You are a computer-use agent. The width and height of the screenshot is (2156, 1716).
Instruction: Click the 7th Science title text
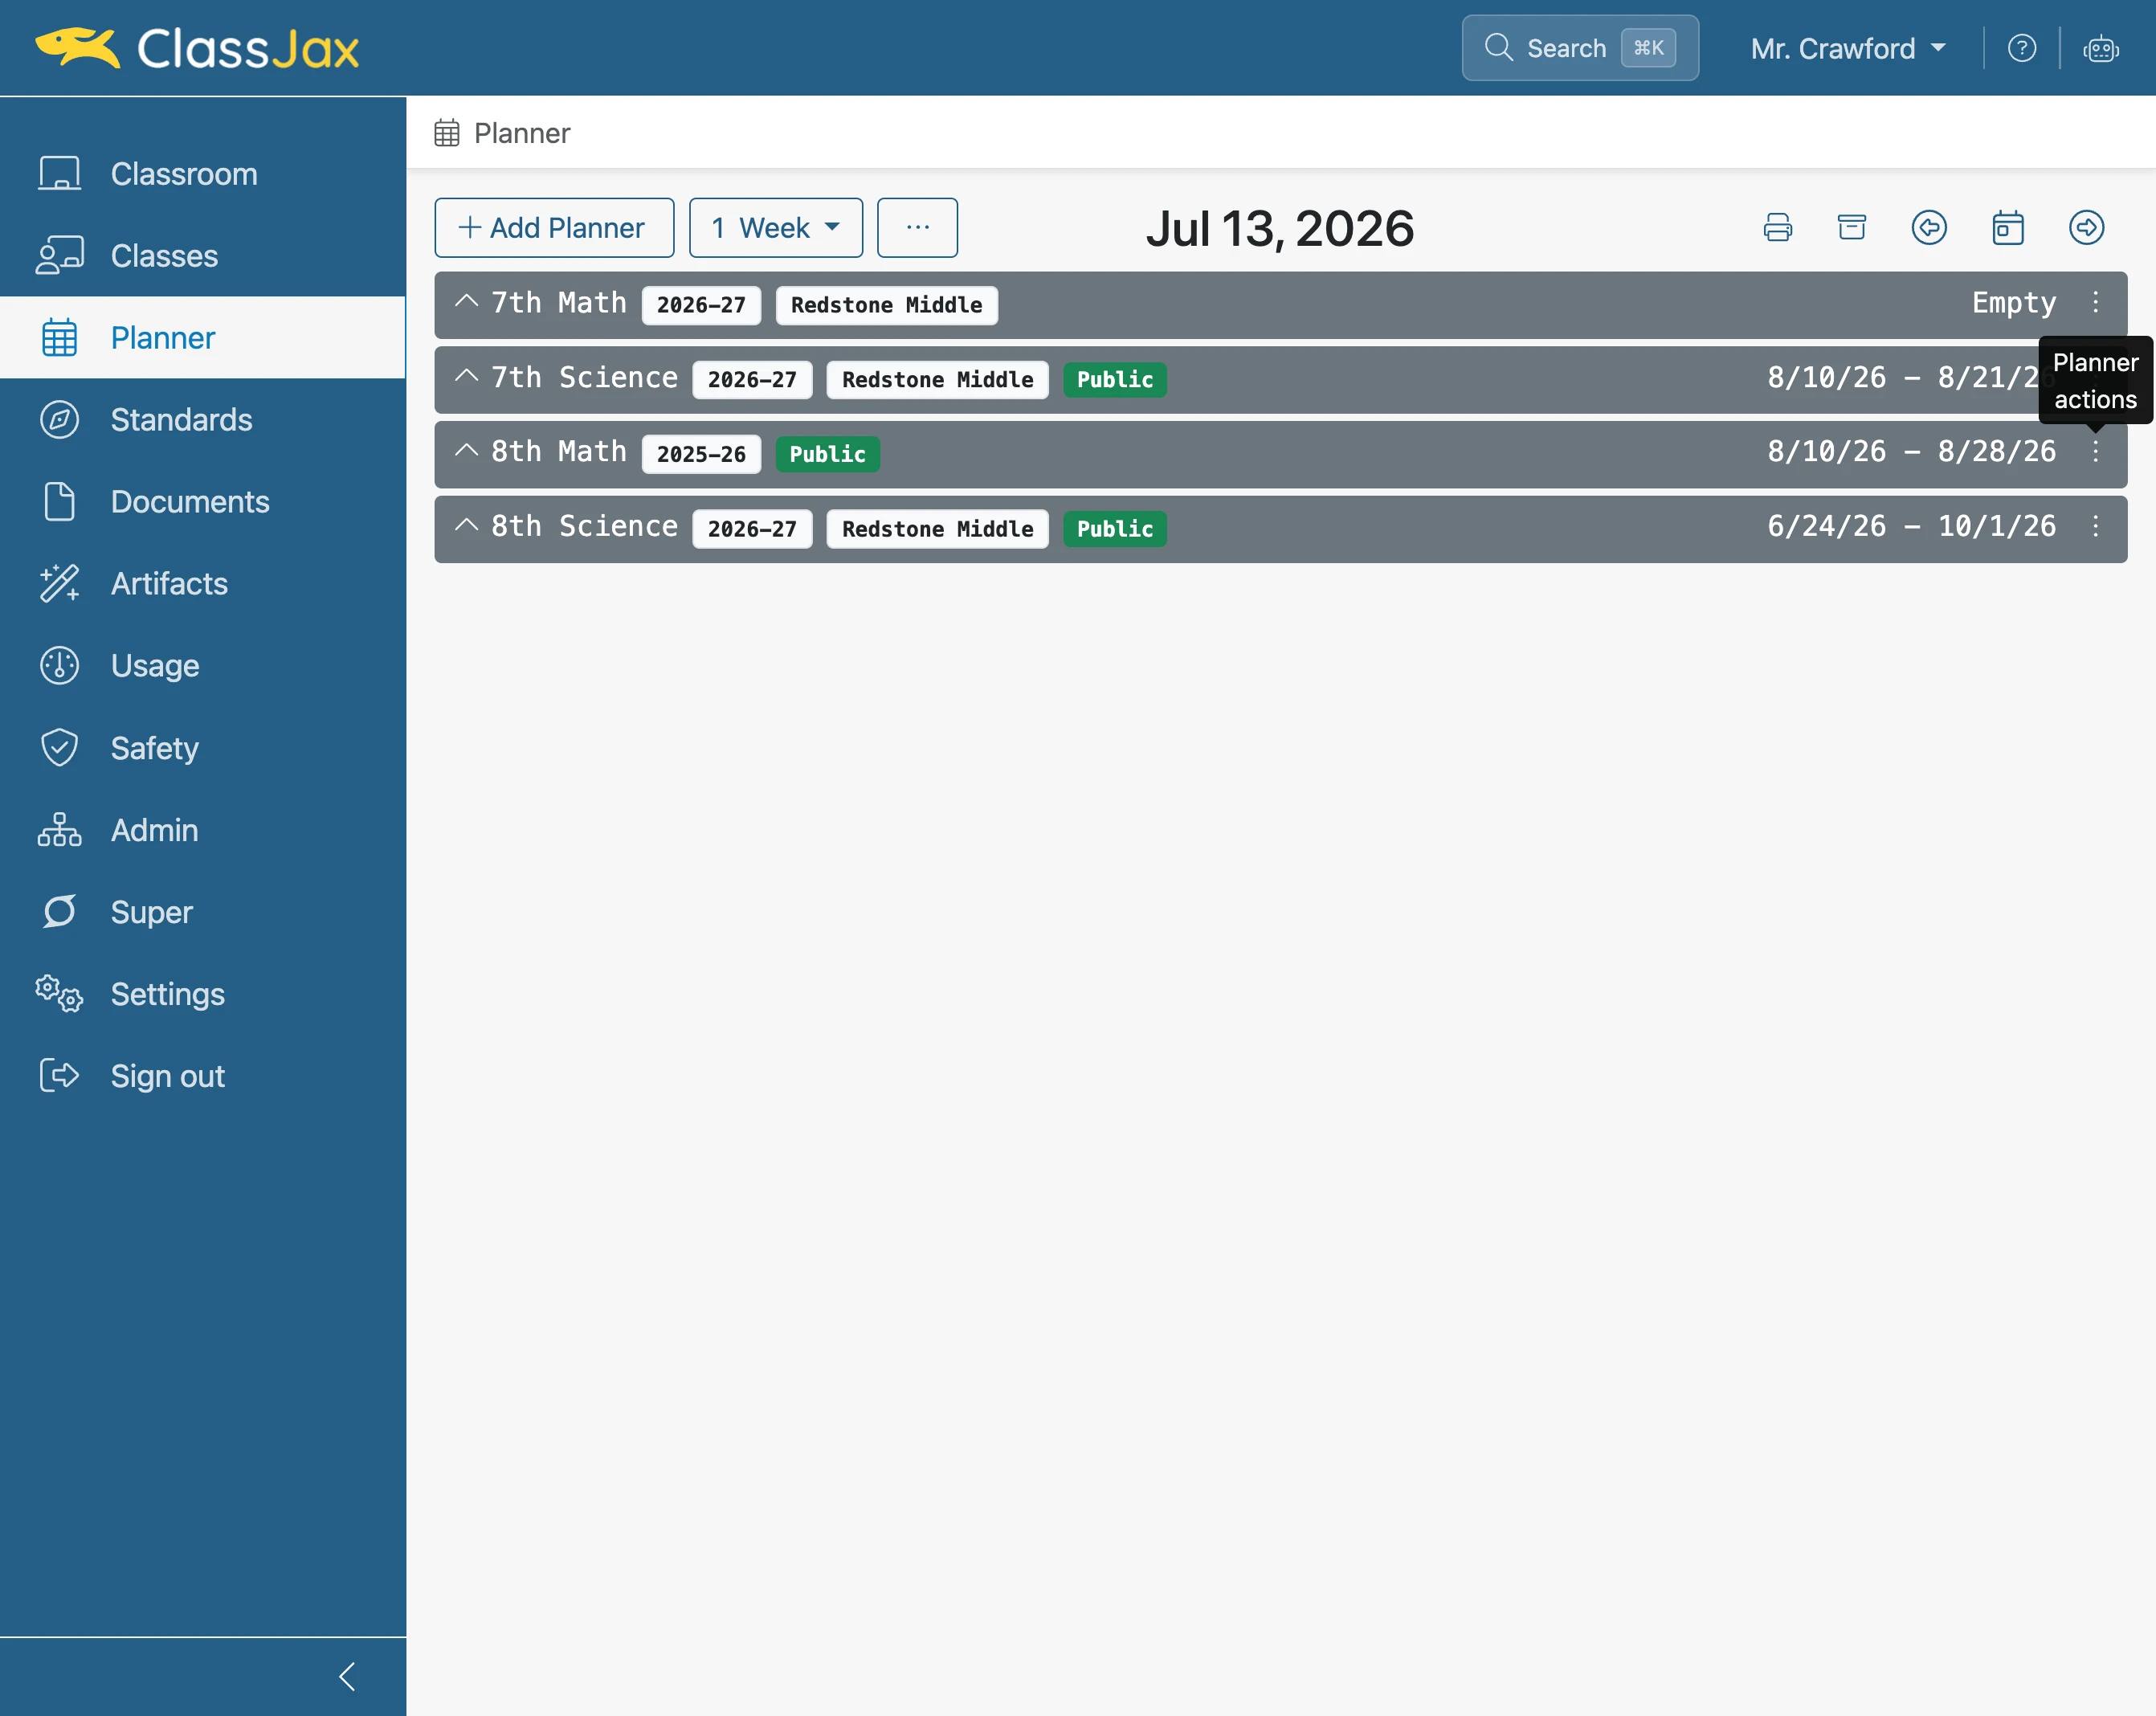(x=584, y=377)
